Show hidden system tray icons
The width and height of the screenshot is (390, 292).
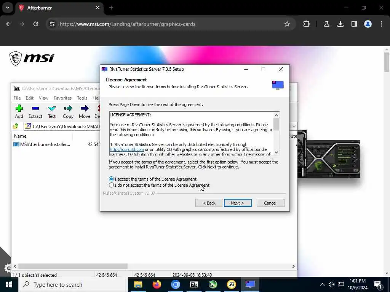pyautogui.click(x=322, y=284)
